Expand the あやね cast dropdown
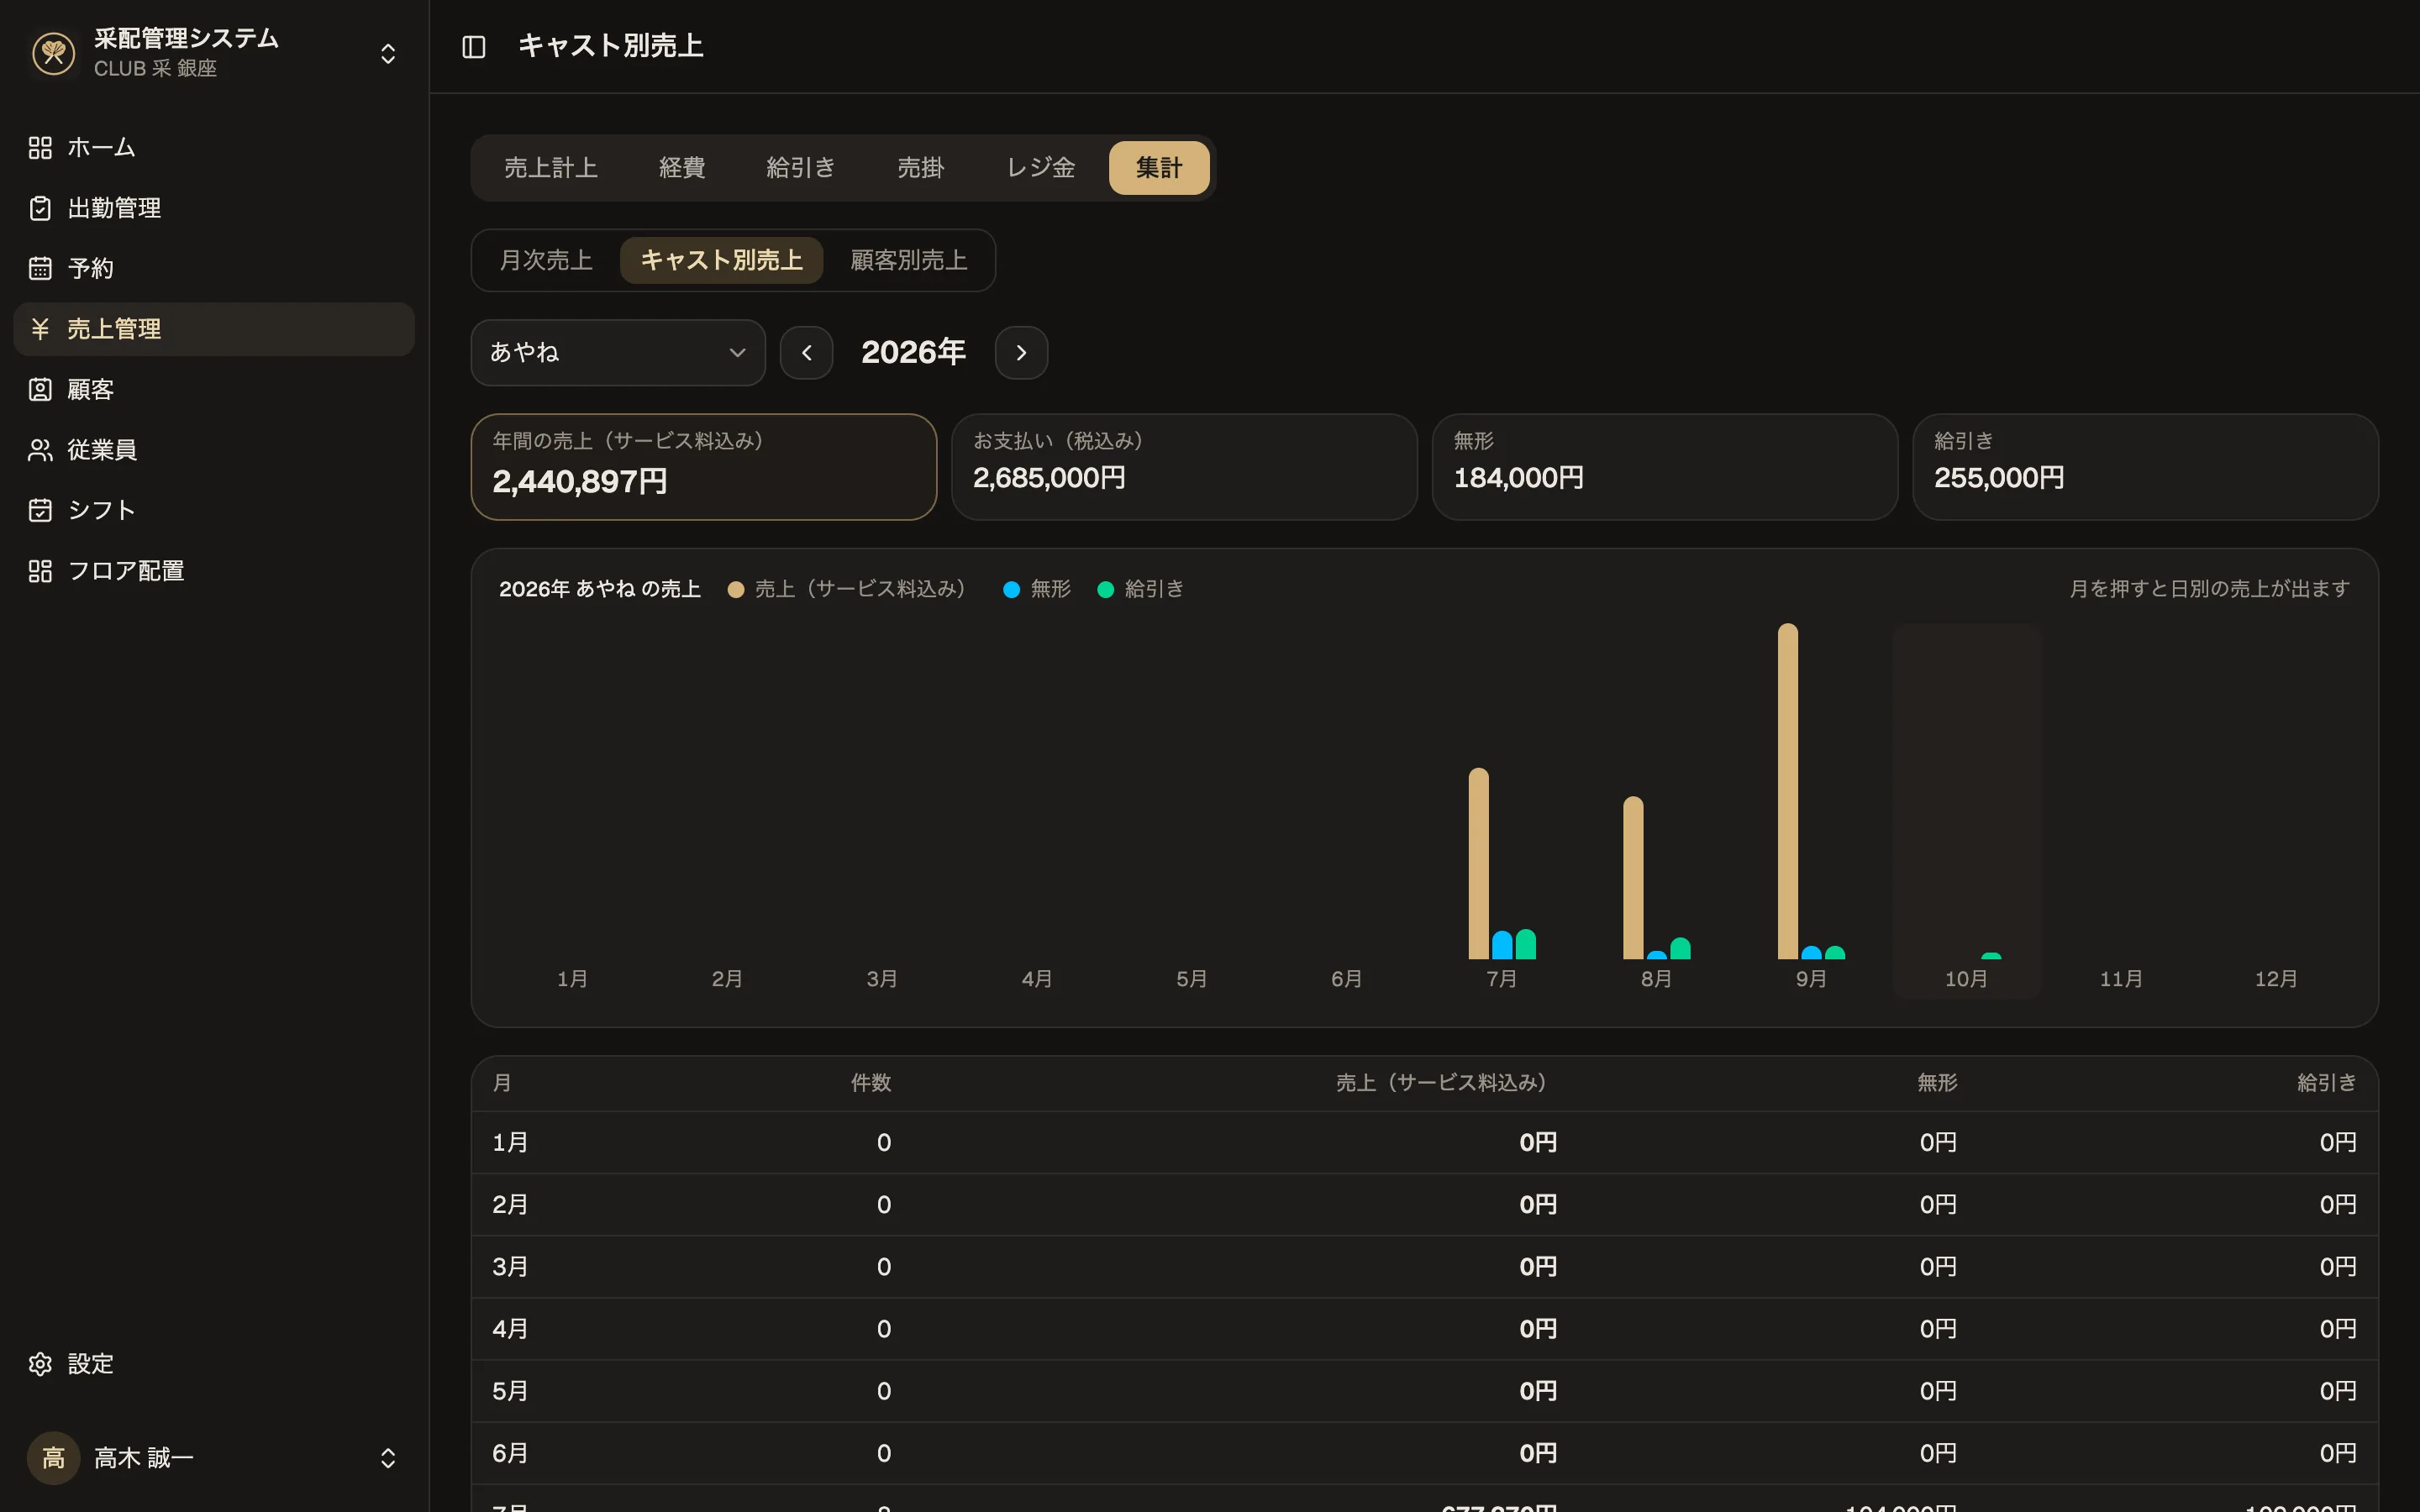 [x=618, y=352]
